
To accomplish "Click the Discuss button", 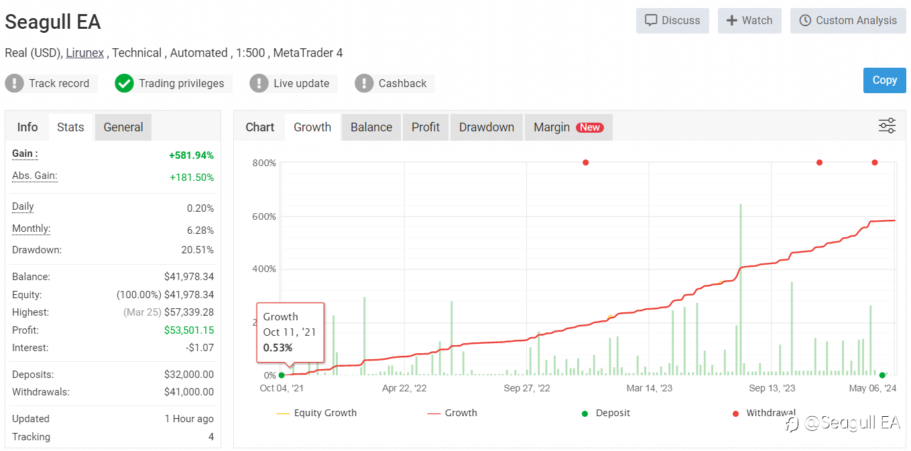I will (x=672, y=21).
